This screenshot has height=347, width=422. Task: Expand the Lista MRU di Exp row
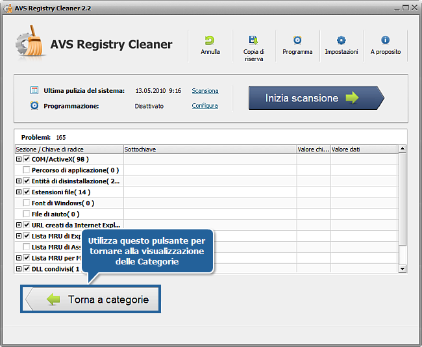point(19,236)
